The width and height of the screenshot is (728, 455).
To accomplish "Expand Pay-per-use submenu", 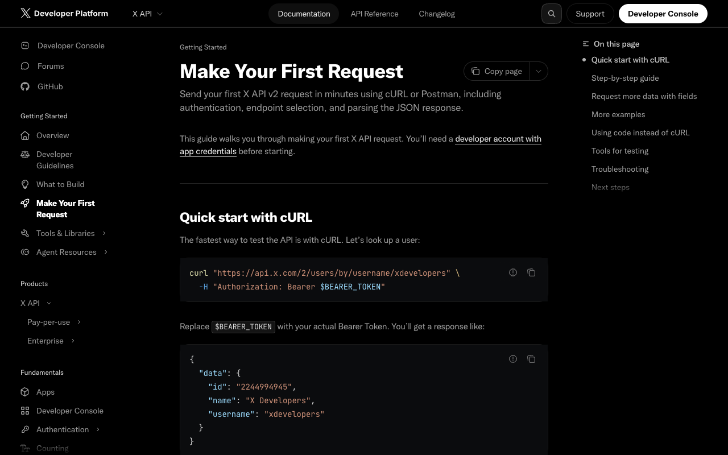I will pos(79,322).
